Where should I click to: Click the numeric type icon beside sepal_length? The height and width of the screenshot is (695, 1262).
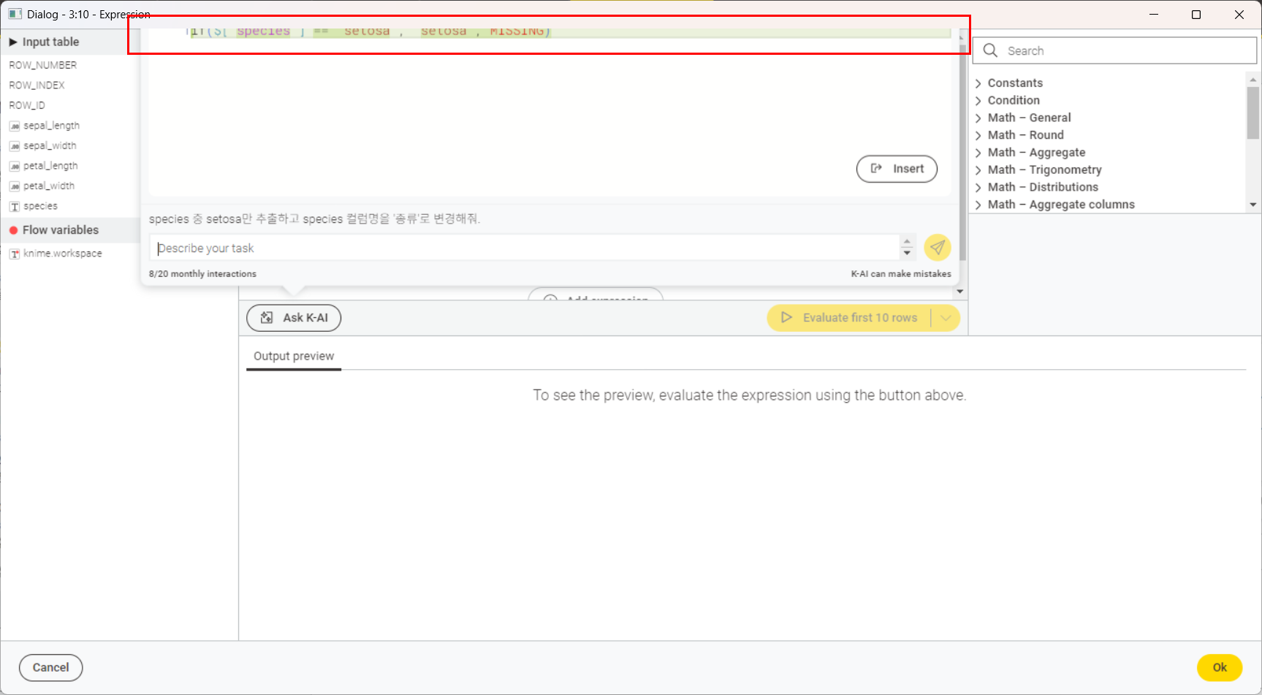click(14, 125)
